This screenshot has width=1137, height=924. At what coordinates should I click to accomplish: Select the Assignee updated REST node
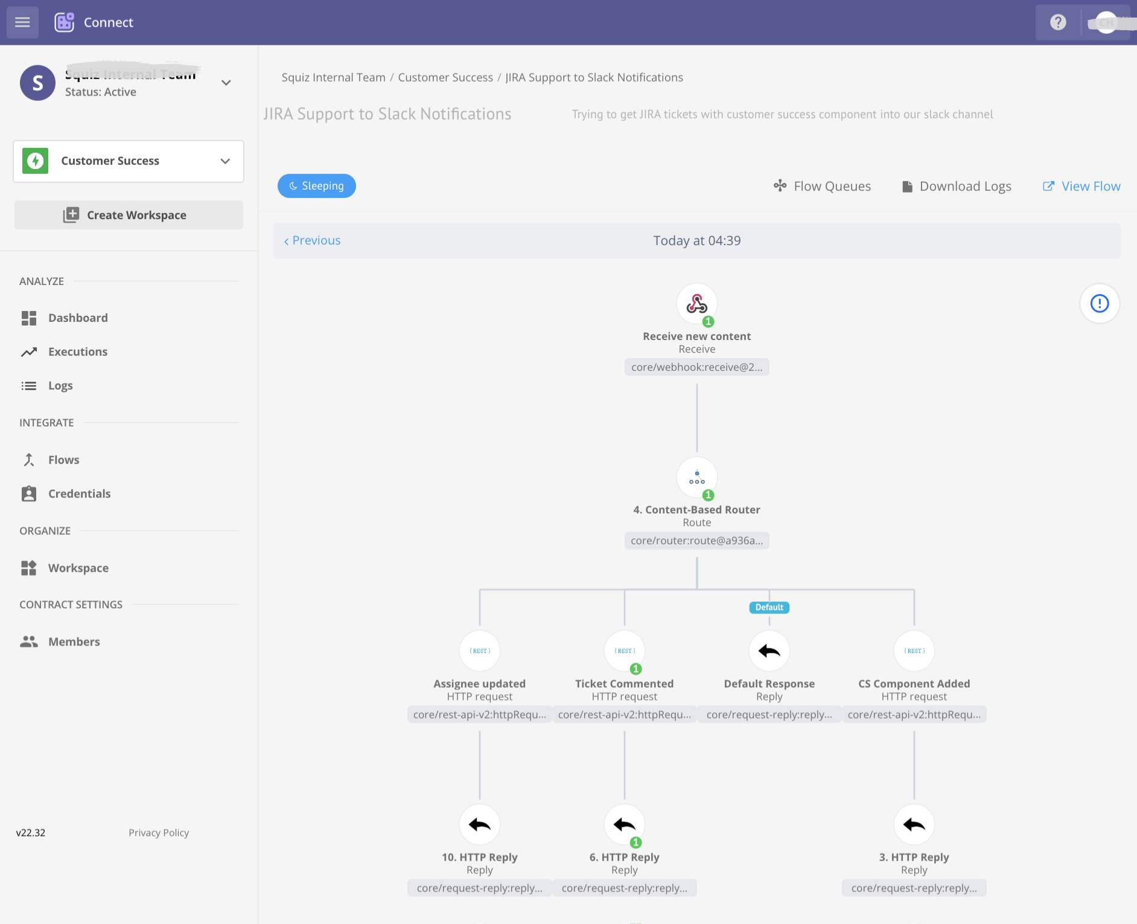(x=480, y=651)
